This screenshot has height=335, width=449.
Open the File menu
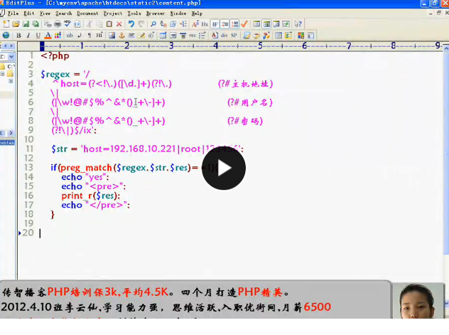[x=13, y=14]
